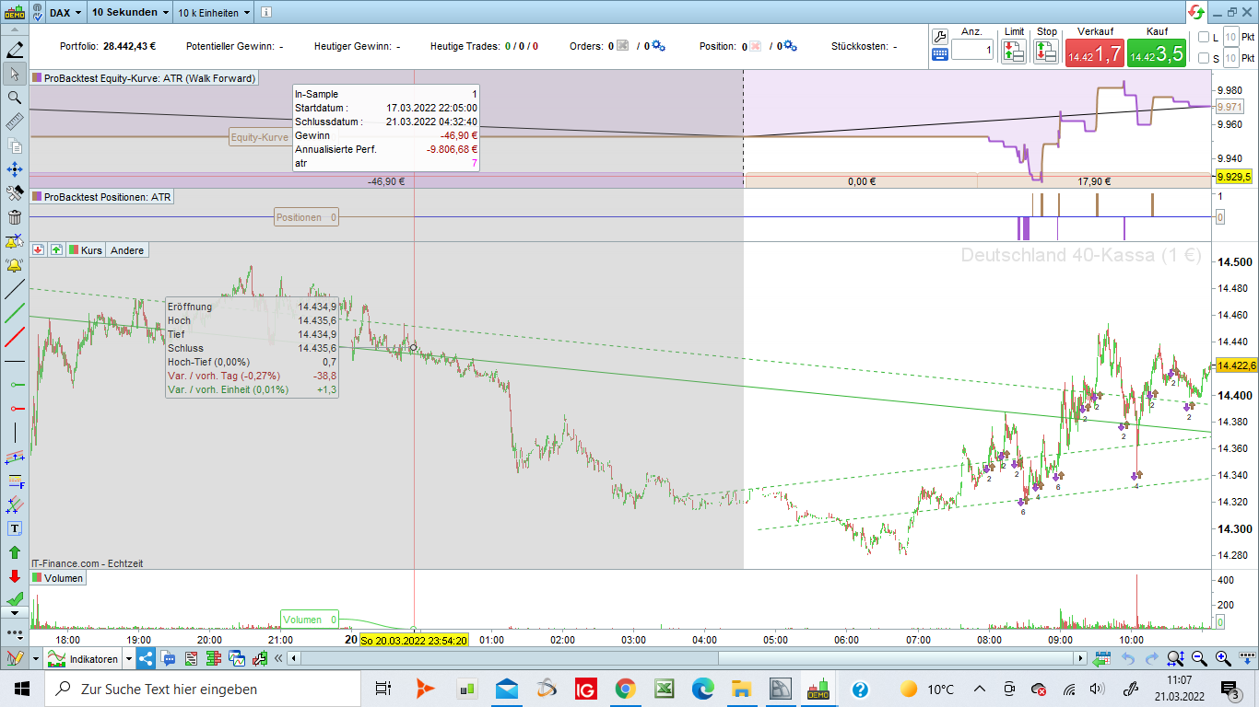Click the zoom in magnifier icon
Viewport: 1259px width, 707px height.
[1223, 658]
